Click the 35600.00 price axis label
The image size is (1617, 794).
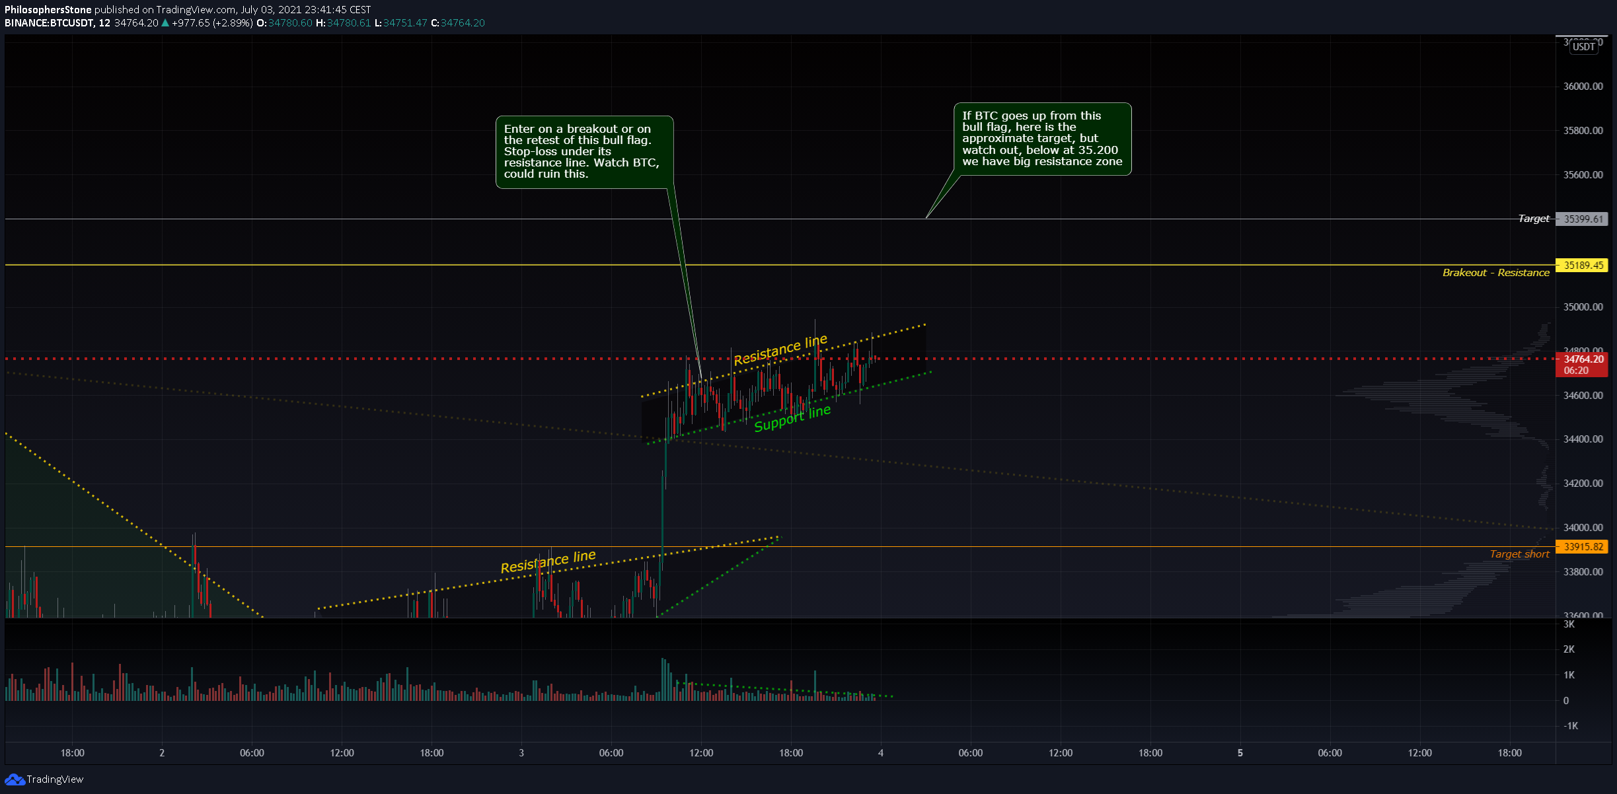pos(1583,175)
